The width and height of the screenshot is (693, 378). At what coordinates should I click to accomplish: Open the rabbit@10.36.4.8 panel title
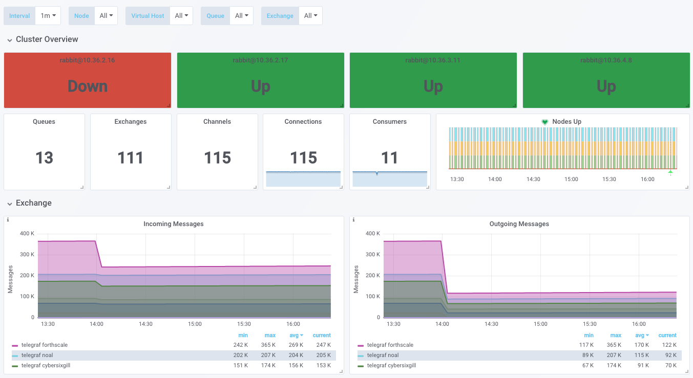click(606, 60)
